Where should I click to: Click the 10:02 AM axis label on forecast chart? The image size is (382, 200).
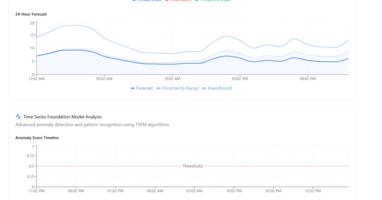[x=172, y=79]
